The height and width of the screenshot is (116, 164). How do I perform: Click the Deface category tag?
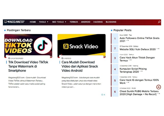(x=136, y=46)
